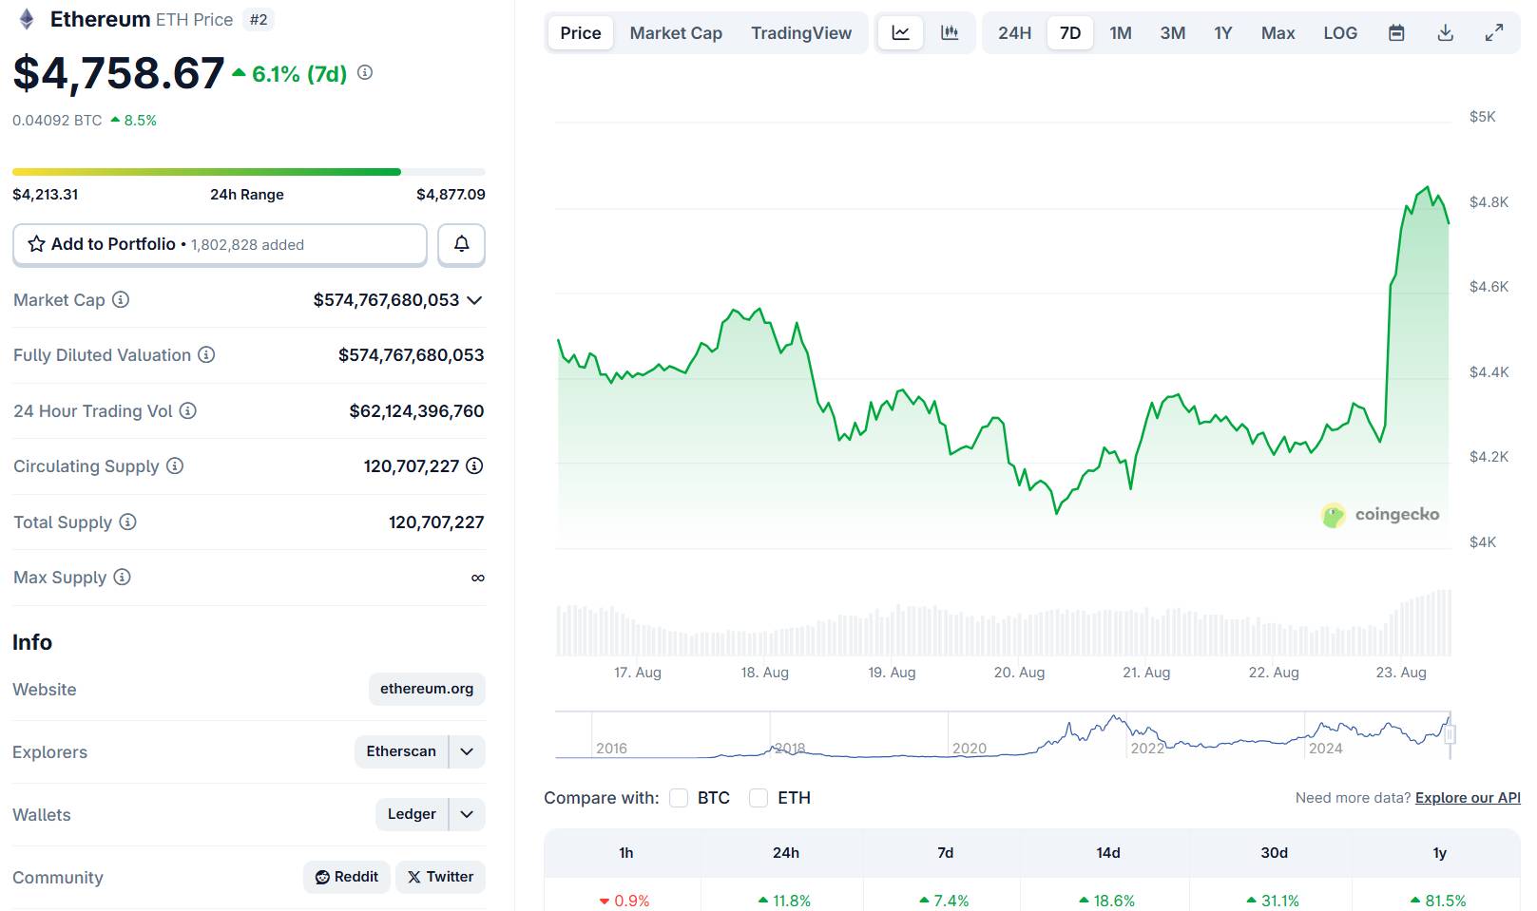1537x911 pixels.
Task: Select the 3M time range
Action: click(x=1173, y=33)
